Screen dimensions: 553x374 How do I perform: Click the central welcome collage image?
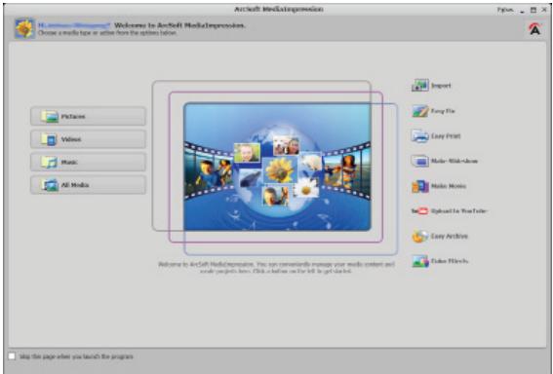[277, 167]
